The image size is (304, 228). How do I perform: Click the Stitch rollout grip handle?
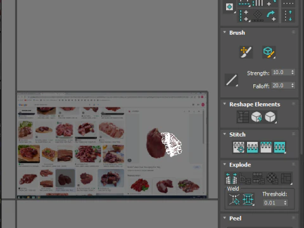[x=293, y=134]
